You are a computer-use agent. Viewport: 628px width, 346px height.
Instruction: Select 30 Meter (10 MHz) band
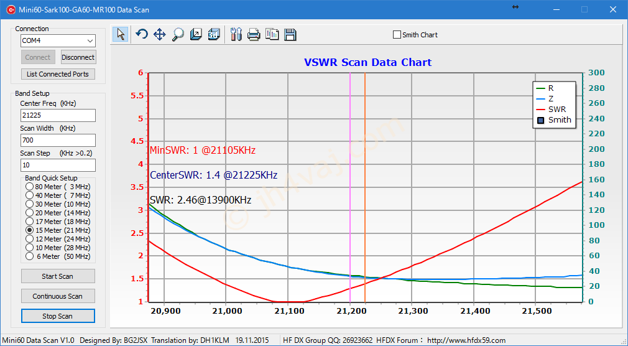29,204
